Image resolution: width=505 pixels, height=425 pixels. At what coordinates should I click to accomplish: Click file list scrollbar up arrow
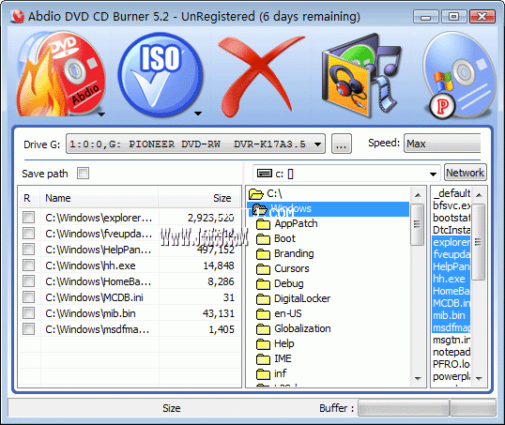(479, 195)
